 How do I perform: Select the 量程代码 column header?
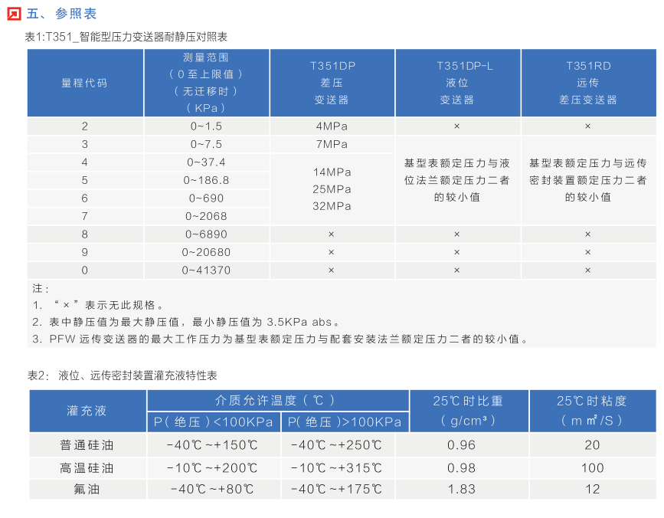85,82
